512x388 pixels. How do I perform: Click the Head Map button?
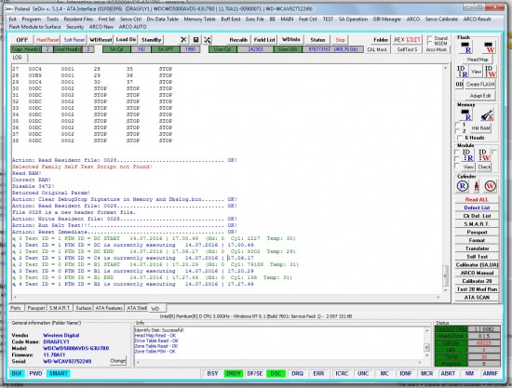click(x=478, y=60)
